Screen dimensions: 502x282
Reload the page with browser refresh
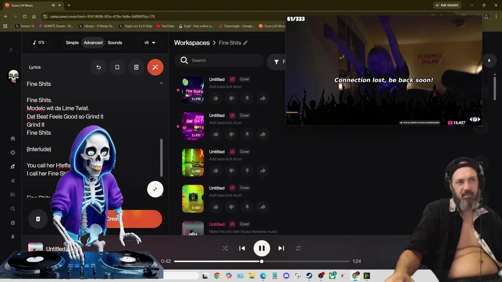point(24,16)
